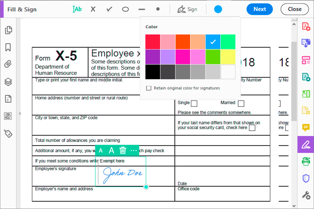This screenshot has width=314, height=209.
Task: Click the scroll down arrow
Action: click(x=294, y=206)
